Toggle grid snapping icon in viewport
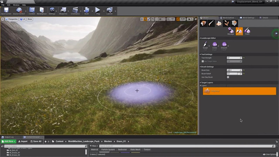The image size is (279, 157). 160,19
